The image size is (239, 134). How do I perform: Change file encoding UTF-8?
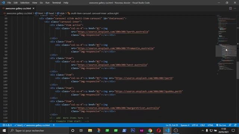(x=195, y=125)
